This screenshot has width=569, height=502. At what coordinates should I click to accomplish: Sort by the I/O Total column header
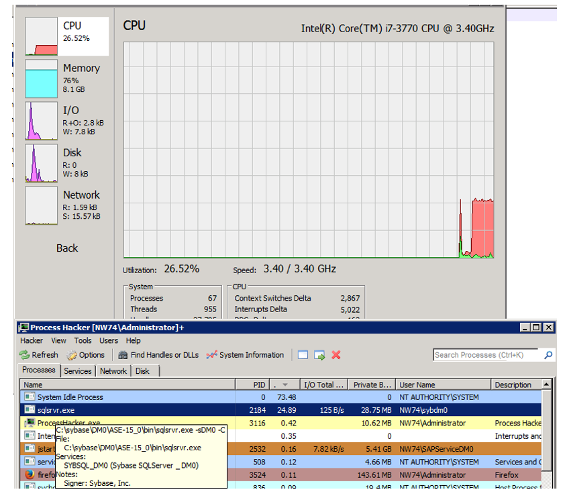pos(324,385)
